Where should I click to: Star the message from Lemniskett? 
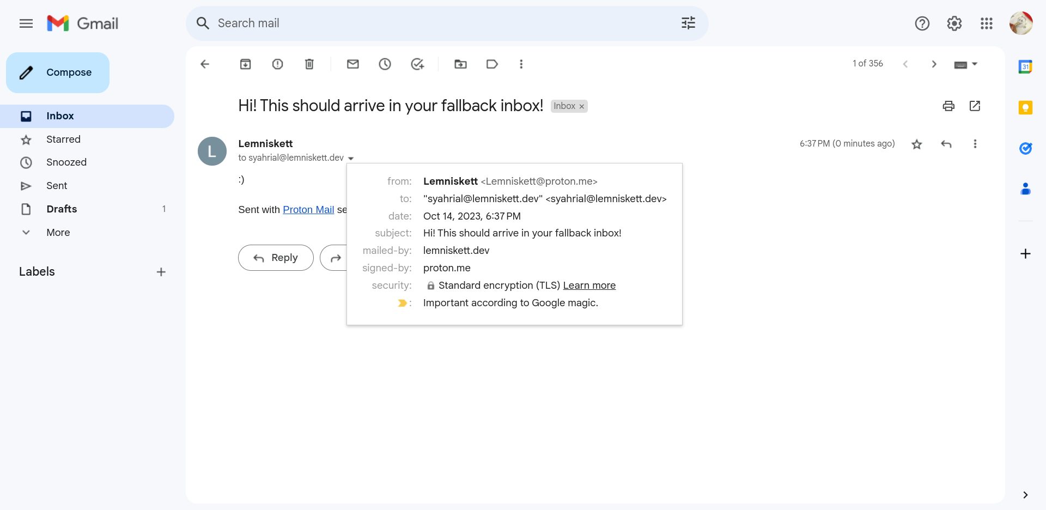click(x=917, y=144)
